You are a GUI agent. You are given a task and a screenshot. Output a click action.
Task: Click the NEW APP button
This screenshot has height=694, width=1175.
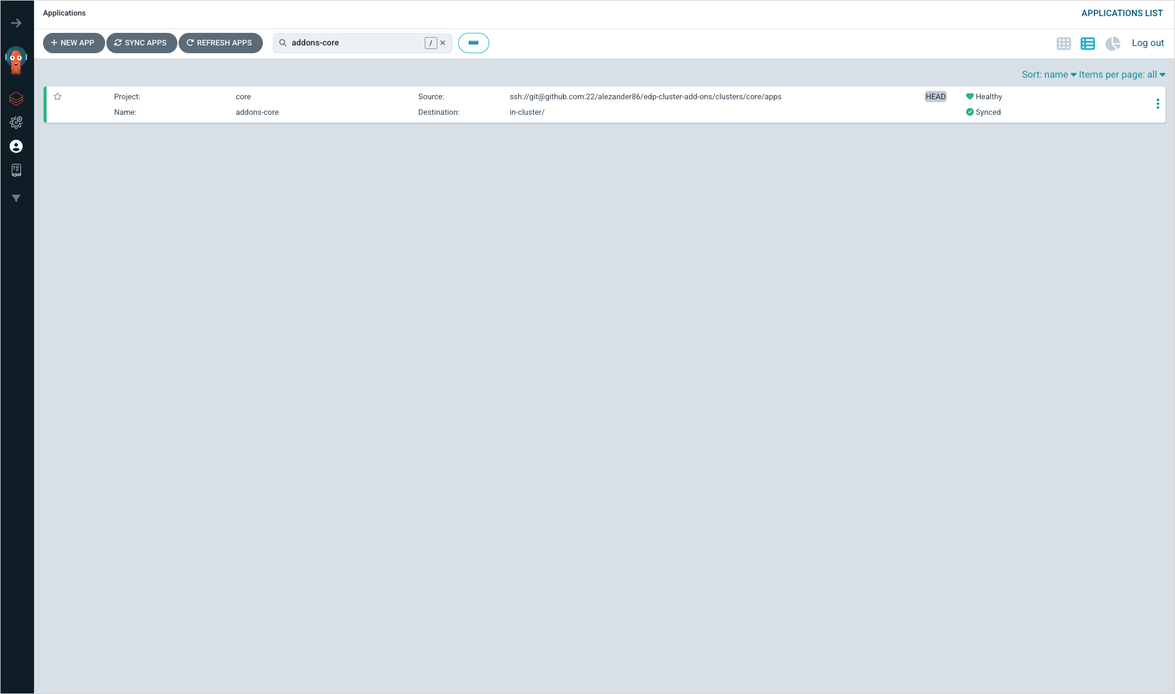(x=73, y=43)
